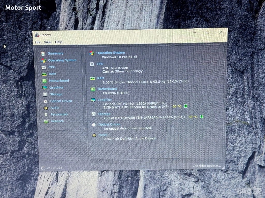The width and height of the screenshot is (265, 198).
Task: Click the Storage drive icon in sidebar
Action: 45,94
